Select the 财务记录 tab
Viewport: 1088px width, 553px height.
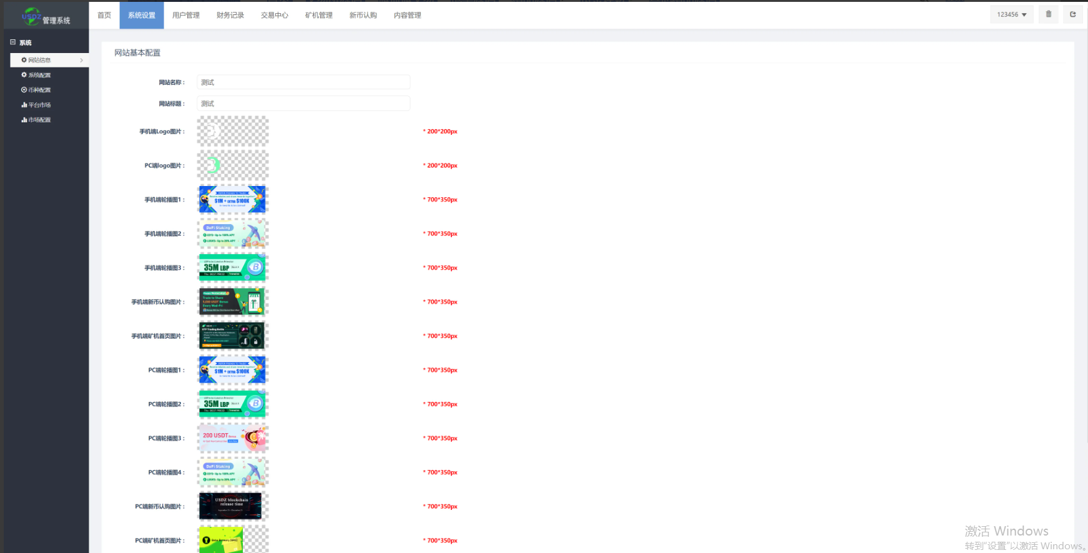coord(230,15)
